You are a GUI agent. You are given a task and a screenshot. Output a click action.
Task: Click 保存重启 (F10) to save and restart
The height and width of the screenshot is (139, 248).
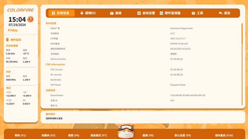224,135
